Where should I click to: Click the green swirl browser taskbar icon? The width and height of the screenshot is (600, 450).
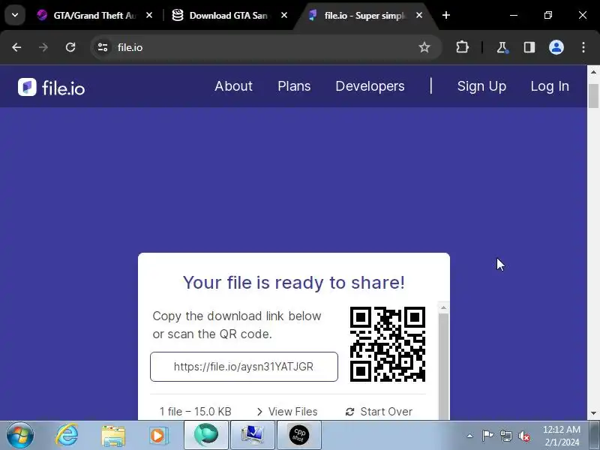[x=206, y=435]
